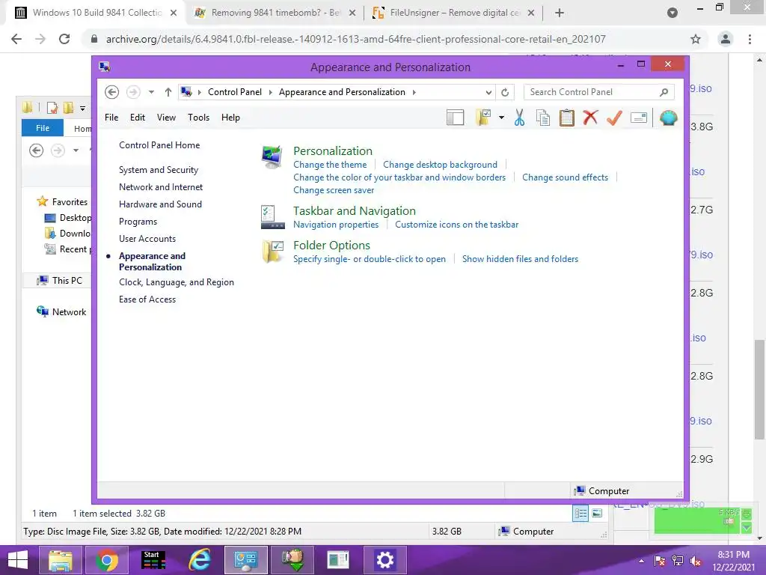
Task: Click the Up arrow in Control Panel navigation
Action: click(168, 92)
